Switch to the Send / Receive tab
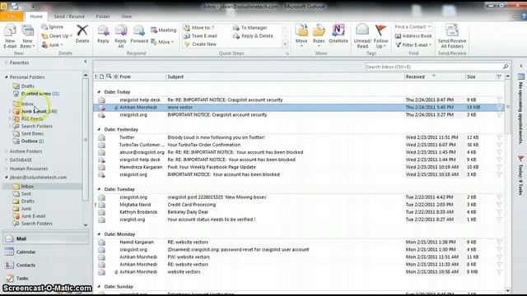 click(x=69, y=16)
